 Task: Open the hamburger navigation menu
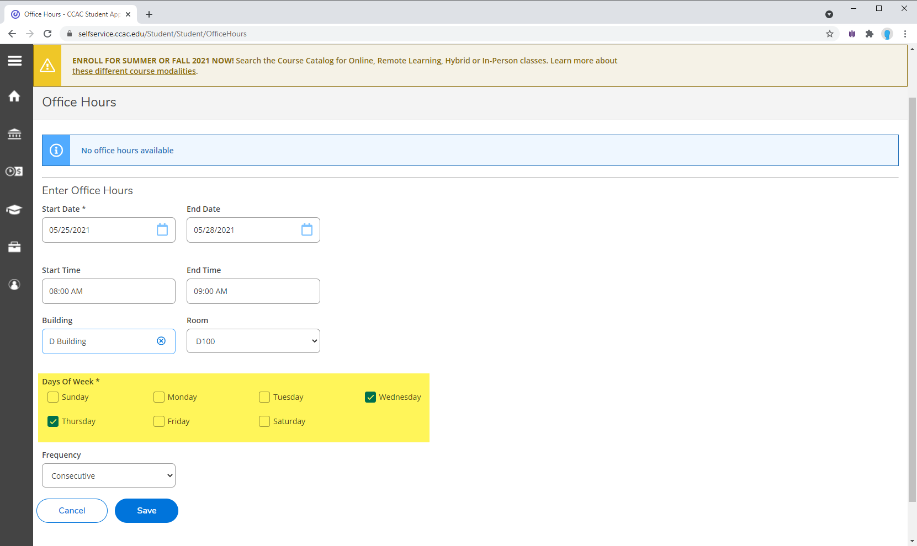click(x=15, y=61)
